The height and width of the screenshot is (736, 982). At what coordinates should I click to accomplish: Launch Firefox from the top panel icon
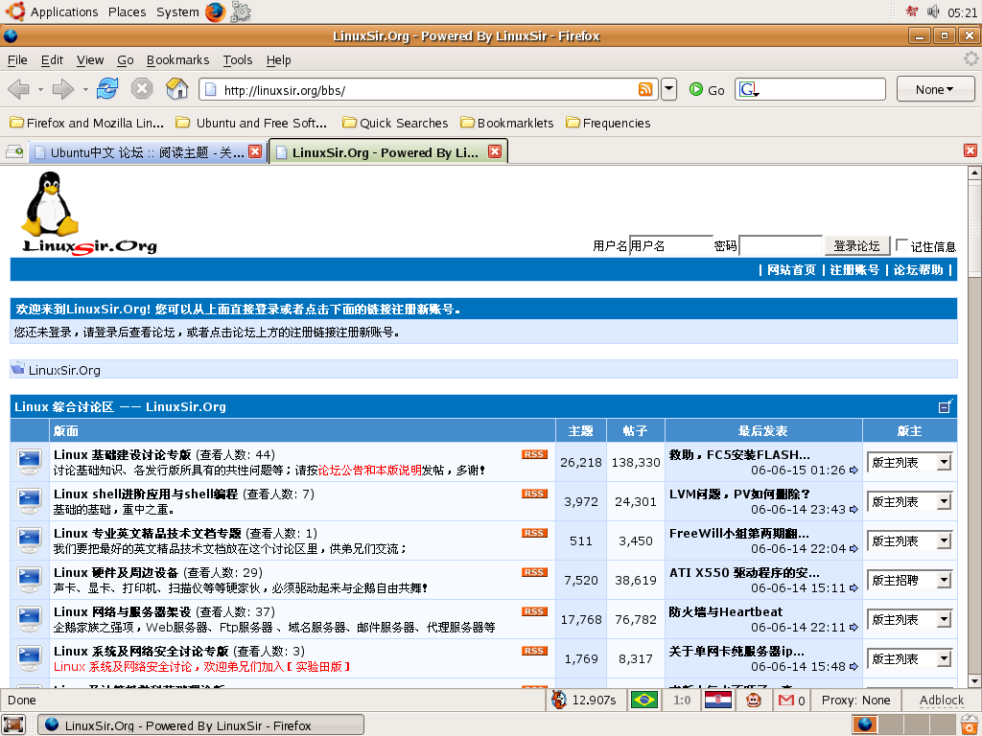215,11
